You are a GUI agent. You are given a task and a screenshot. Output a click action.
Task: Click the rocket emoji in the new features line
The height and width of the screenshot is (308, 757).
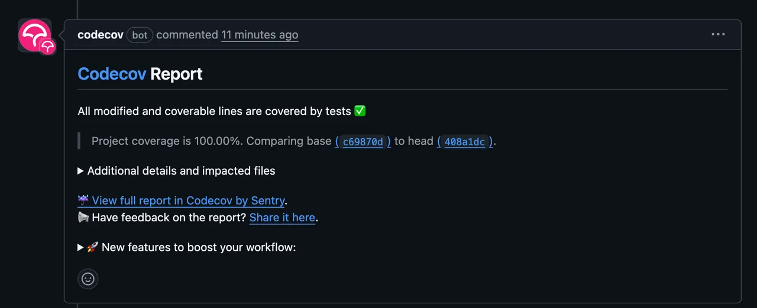pyautogui.click(x=93, y=247)
